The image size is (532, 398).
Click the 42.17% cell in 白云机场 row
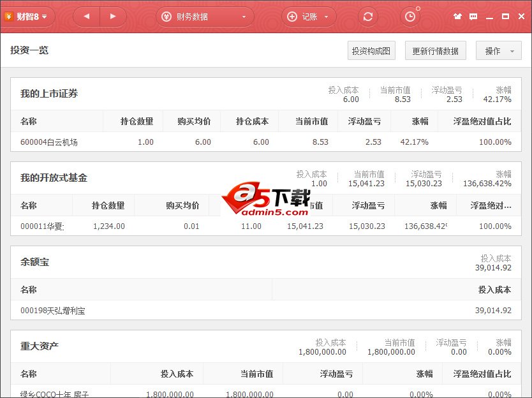click(414, 142)
